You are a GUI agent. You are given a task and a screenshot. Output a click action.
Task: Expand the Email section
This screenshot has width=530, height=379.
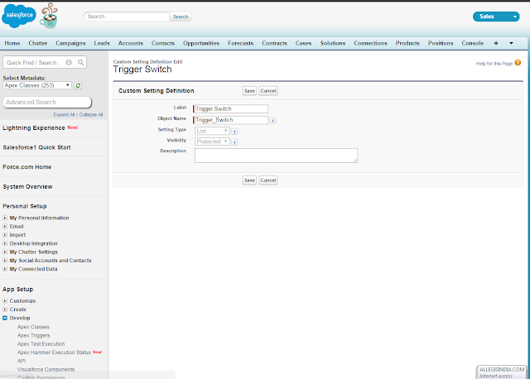pos(5,226)
